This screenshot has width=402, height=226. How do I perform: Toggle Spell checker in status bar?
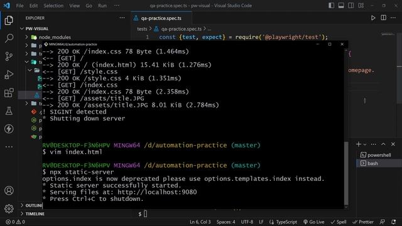pyautogui.click(x=339, y=222)
